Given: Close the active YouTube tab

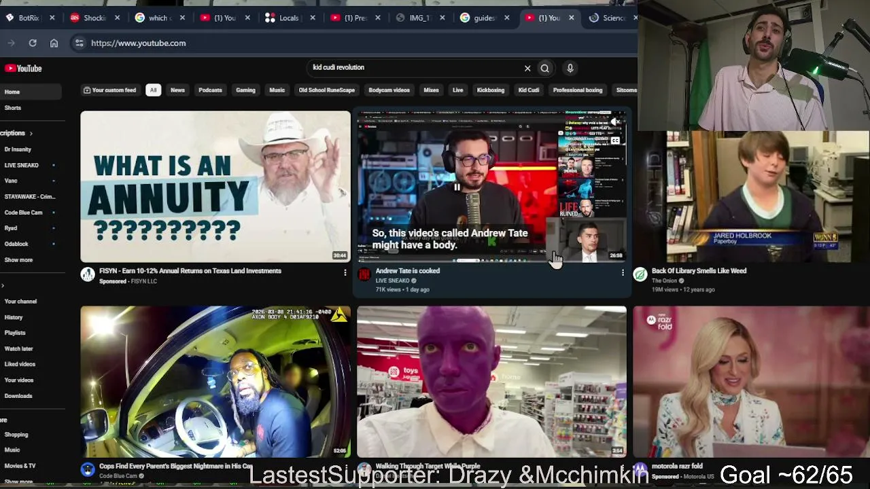Looking at the screenshot, I should pyautogui.click(x=572, y=18).
